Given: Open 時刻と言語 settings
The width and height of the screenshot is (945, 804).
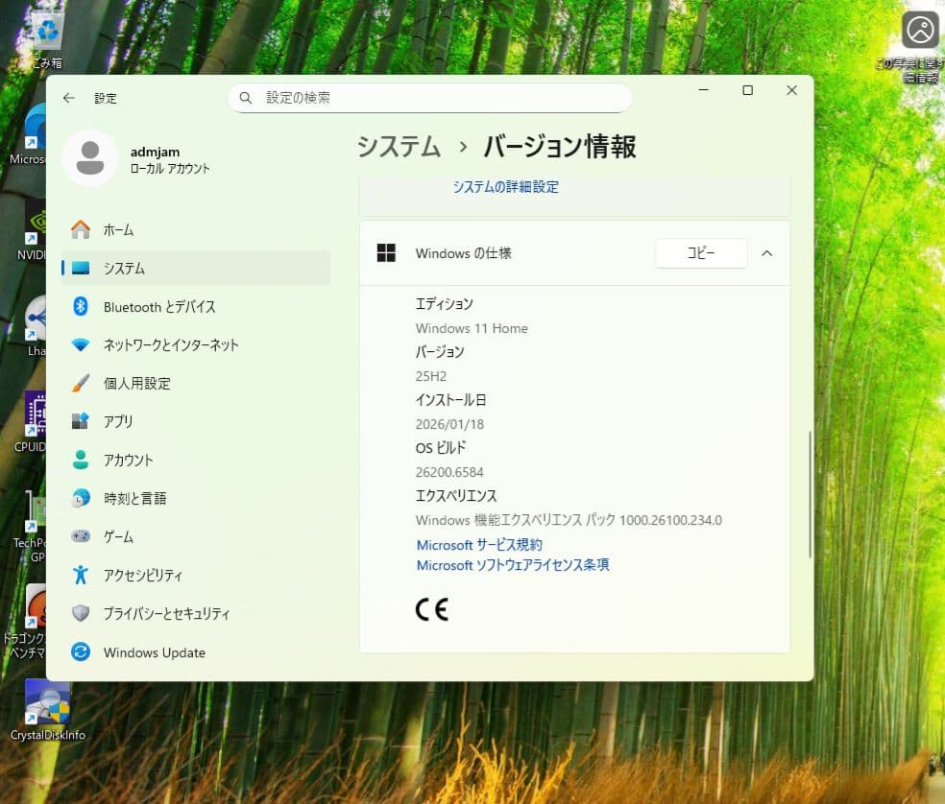Looking at the screenshot, I should (x=134, y=498).
